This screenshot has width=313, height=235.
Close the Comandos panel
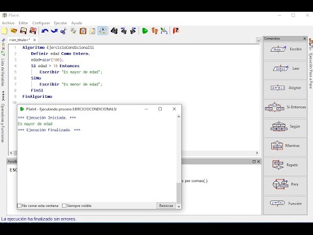(305, 39)
